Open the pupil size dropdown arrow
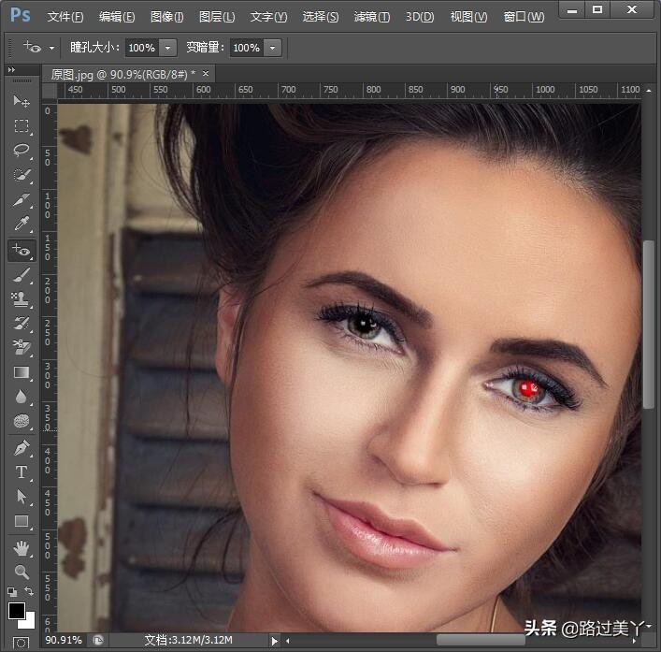661x652 pixels. tap(167, 48)
